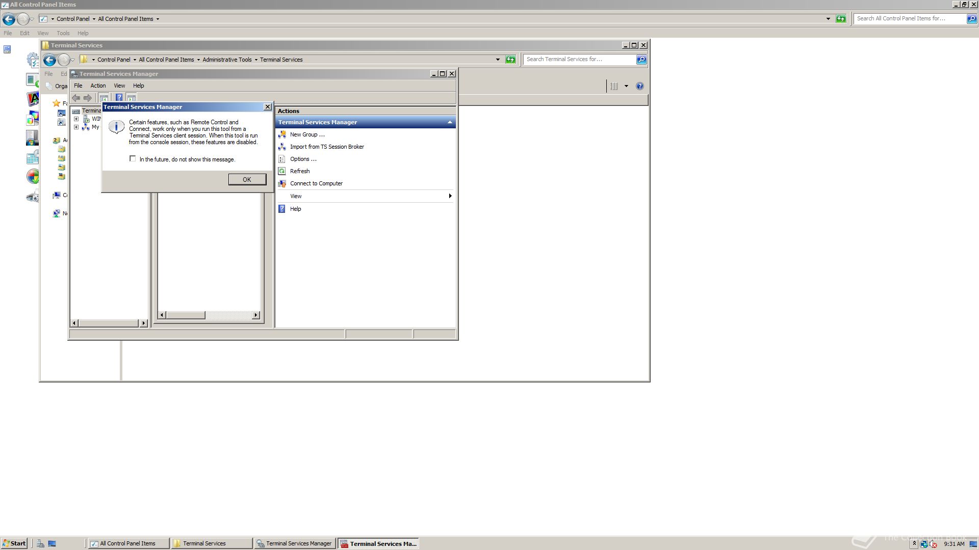The image size is (979, 550).
Task: Click the Connect to Computer icon
Action: point(282,183)
